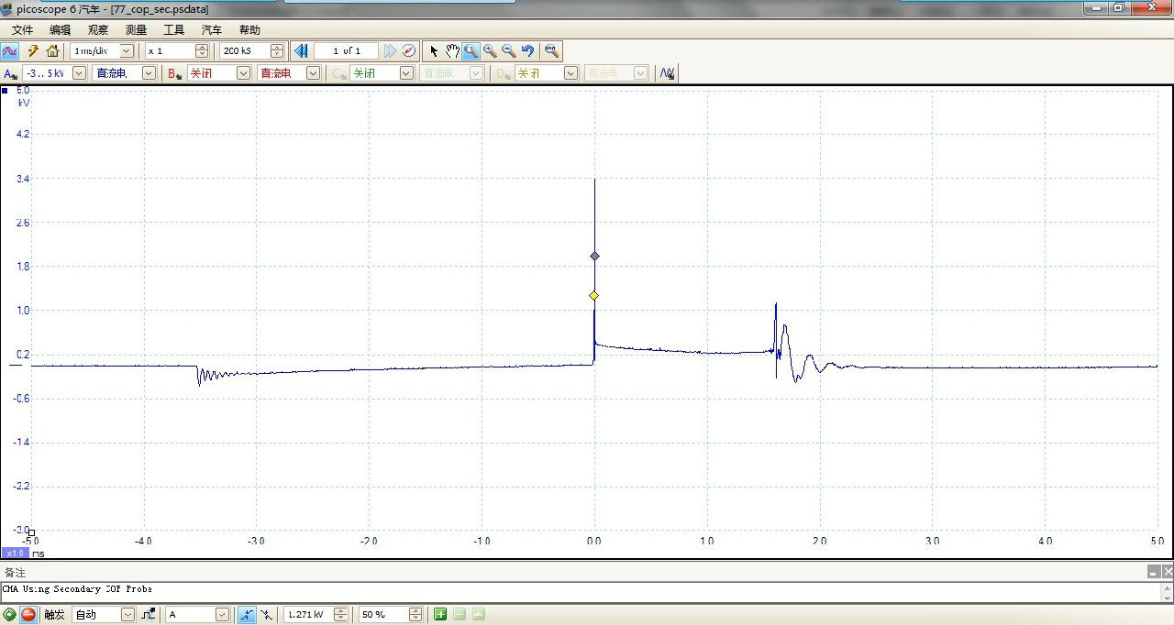Click the grey diamond marker on spike
This screenshot has height=625, width=1174.
[x=594, y=257]
